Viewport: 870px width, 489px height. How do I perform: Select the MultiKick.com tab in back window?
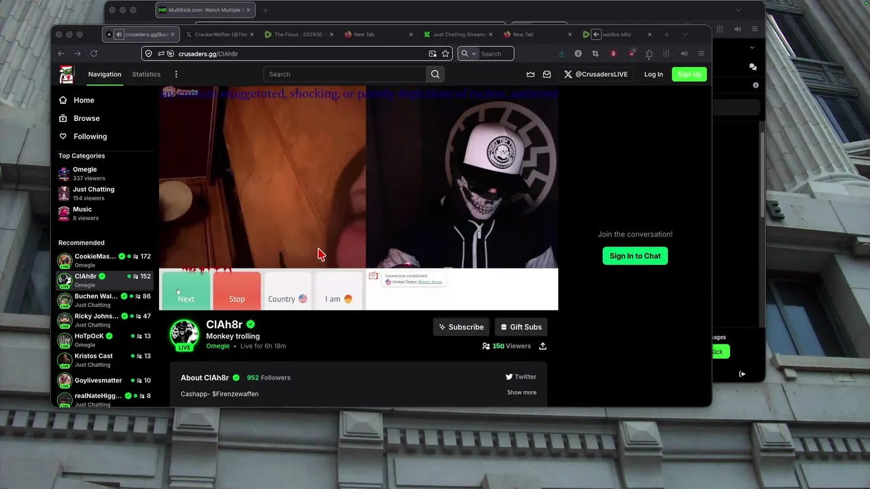pyautogui.click(x=205, y=10)
